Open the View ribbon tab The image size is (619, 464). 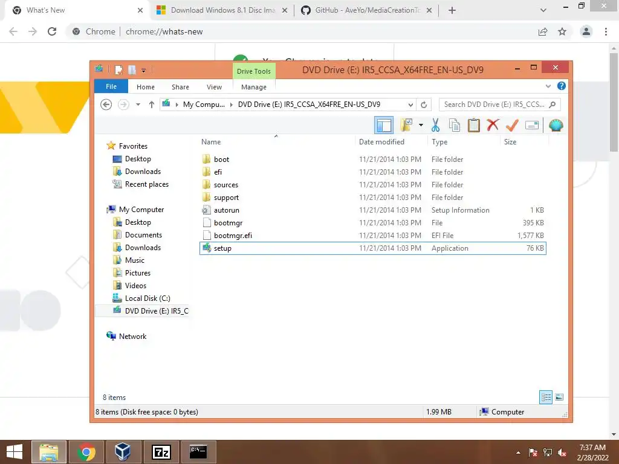click(x=215, y=87)
